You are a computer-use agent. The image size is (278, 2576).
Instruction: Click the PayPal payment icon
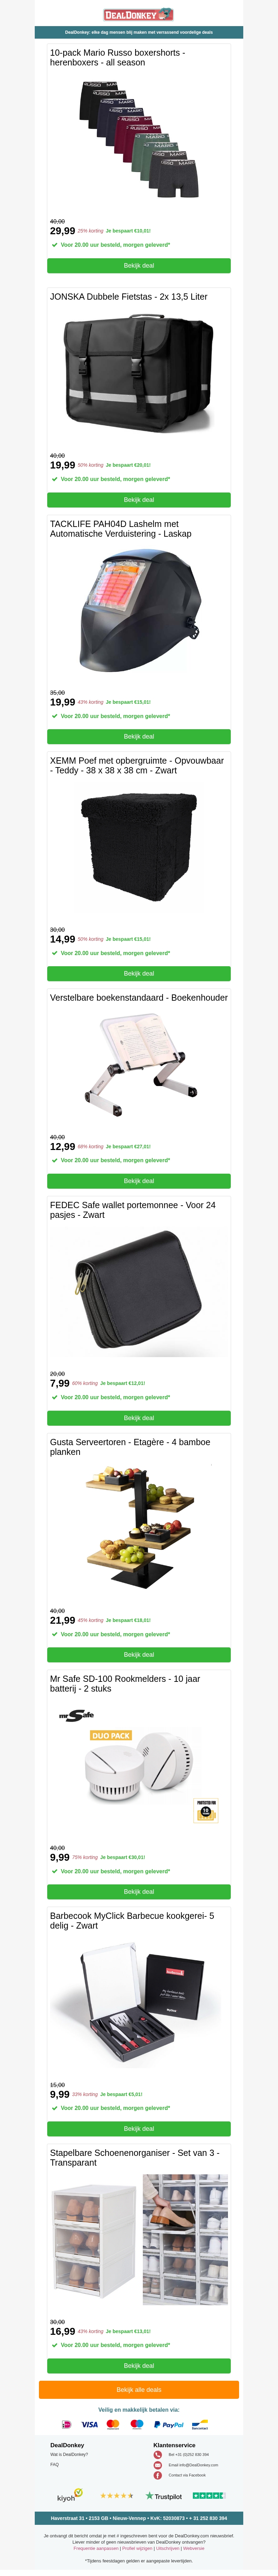pos(168,2425)
